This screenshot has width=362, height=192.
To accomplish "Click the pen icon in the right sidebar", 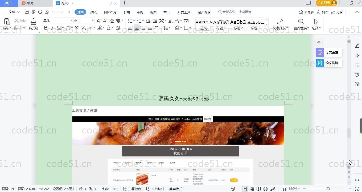I will pos(357,46).
